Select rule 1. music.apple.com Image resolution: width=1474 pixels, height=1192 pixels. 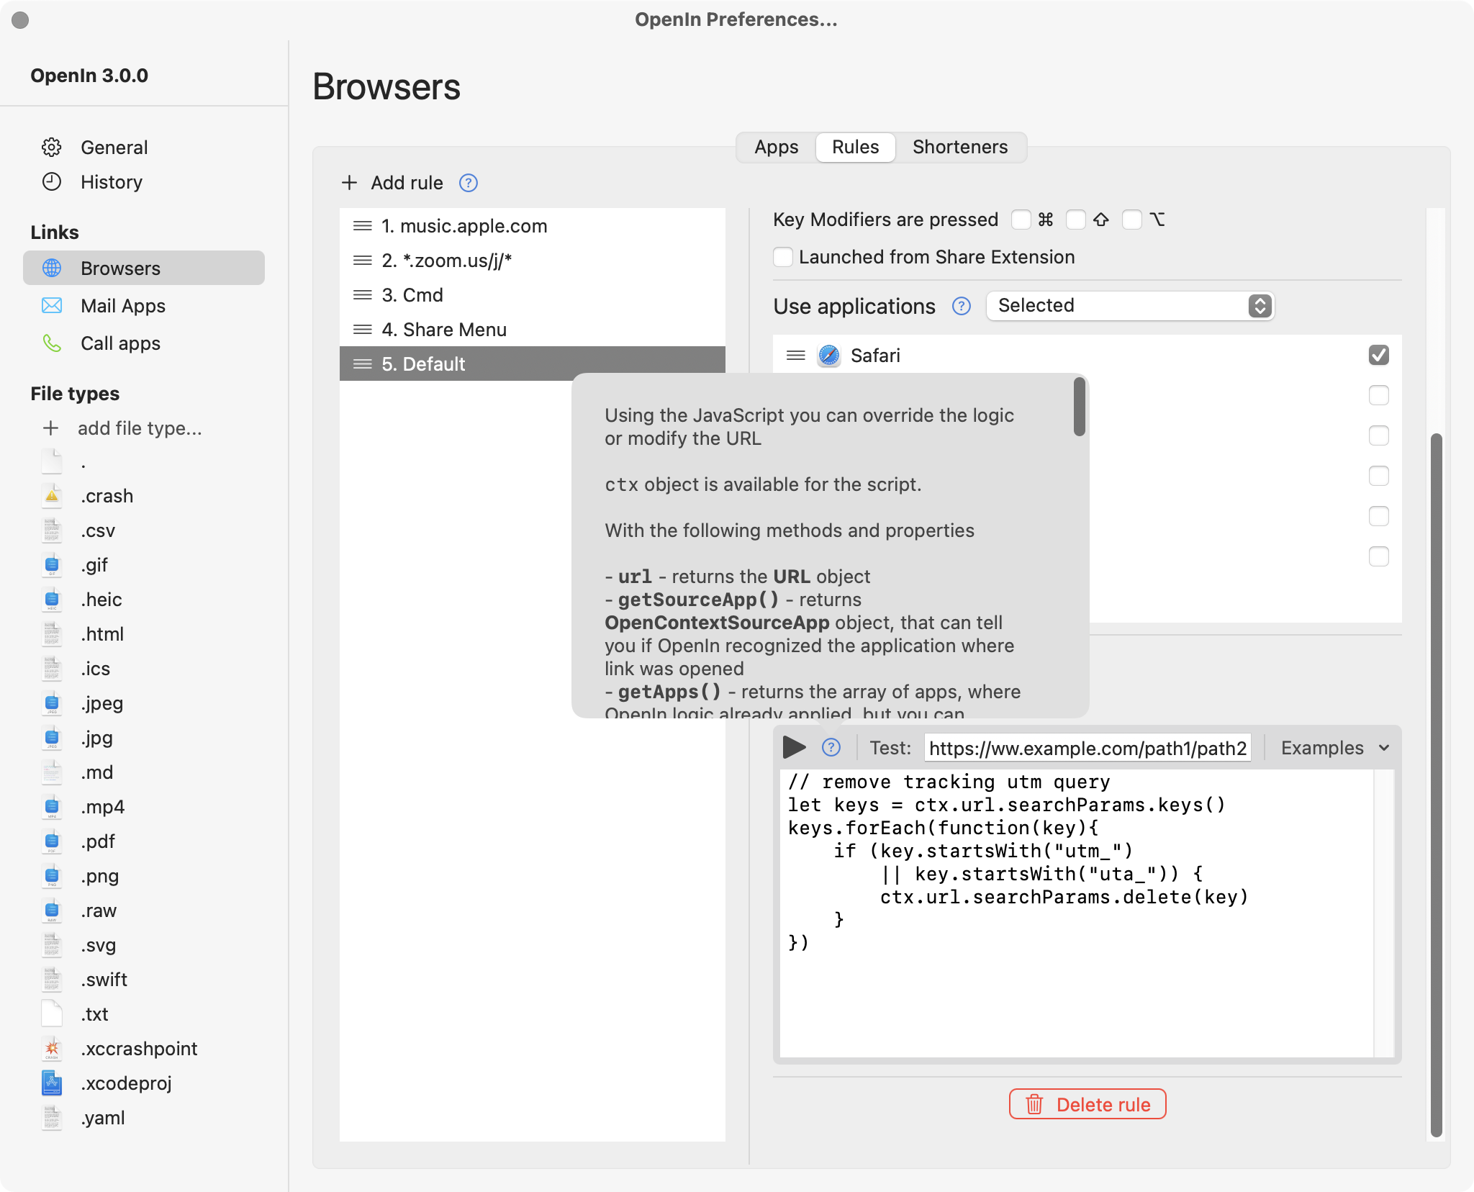[533, 226]
